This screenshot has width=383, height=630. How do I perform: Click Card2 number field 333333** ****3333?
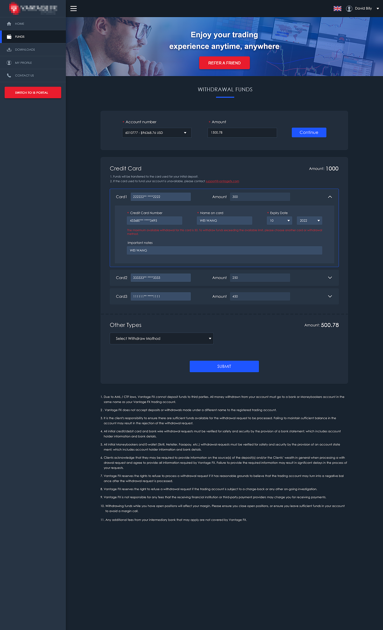161,278
